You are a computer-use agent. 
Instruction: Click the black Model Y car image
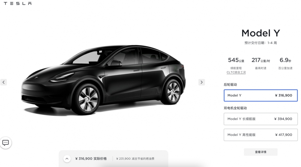click(x=103, y=80)
